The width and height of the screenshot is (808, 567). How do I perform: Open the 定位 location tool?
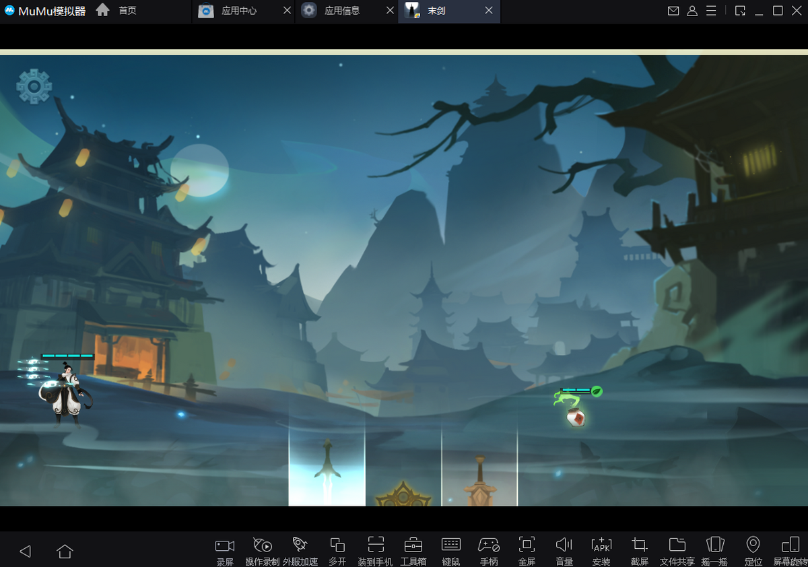tap(753, 552)
